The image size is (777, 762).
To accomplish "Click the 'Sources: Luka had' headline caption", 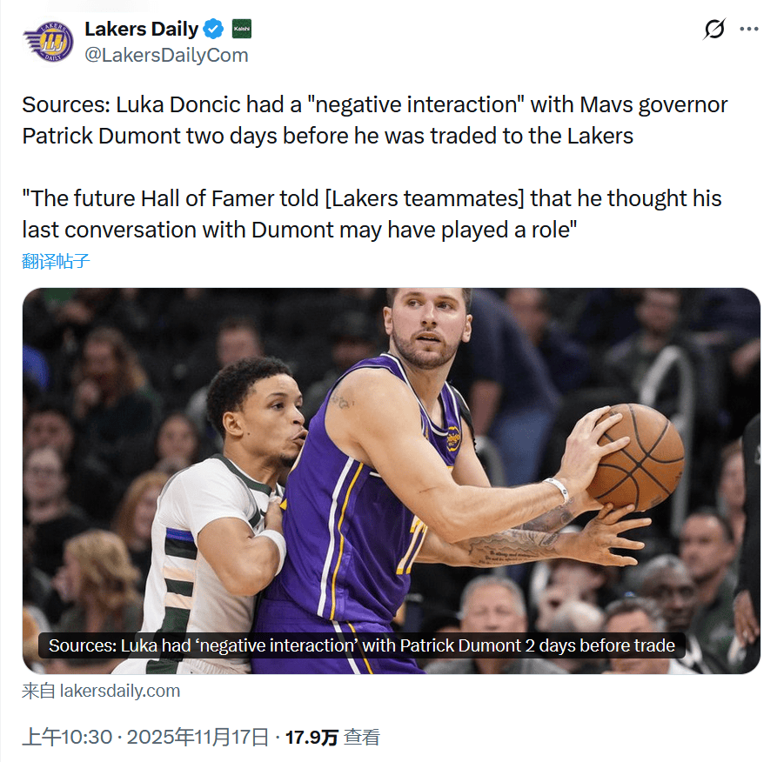I will (361, 645).
